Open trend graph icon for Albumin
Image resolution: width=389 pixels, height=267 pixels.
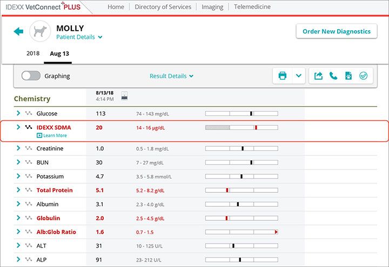pyautogui.click(x=29, y=203)
